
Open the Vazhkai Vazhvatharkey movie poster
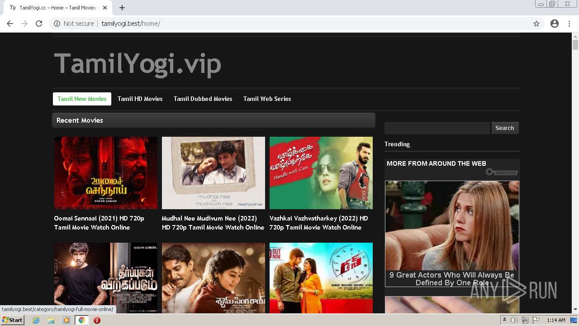321,173
